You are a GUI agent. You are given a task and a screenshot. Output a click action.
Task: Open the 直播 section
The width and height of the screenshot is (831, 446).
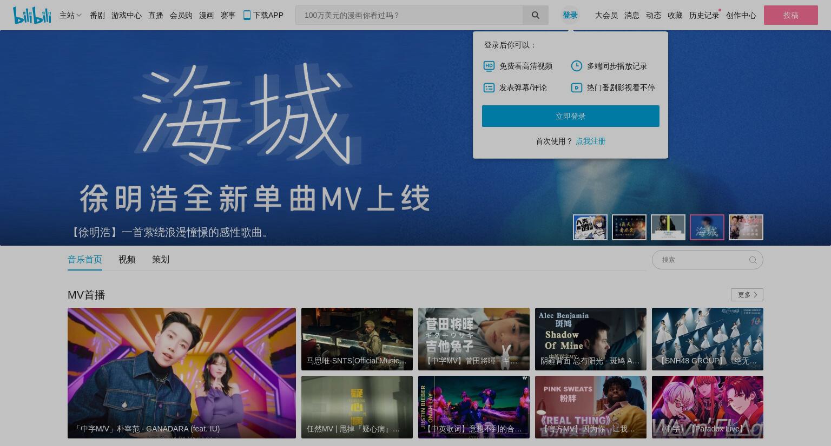[x=156, y=15]
